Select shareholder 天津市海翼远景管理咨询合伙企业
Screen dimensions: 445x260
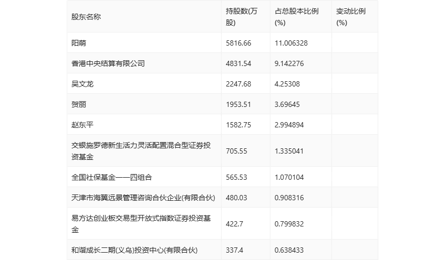(x=143, y=198)
